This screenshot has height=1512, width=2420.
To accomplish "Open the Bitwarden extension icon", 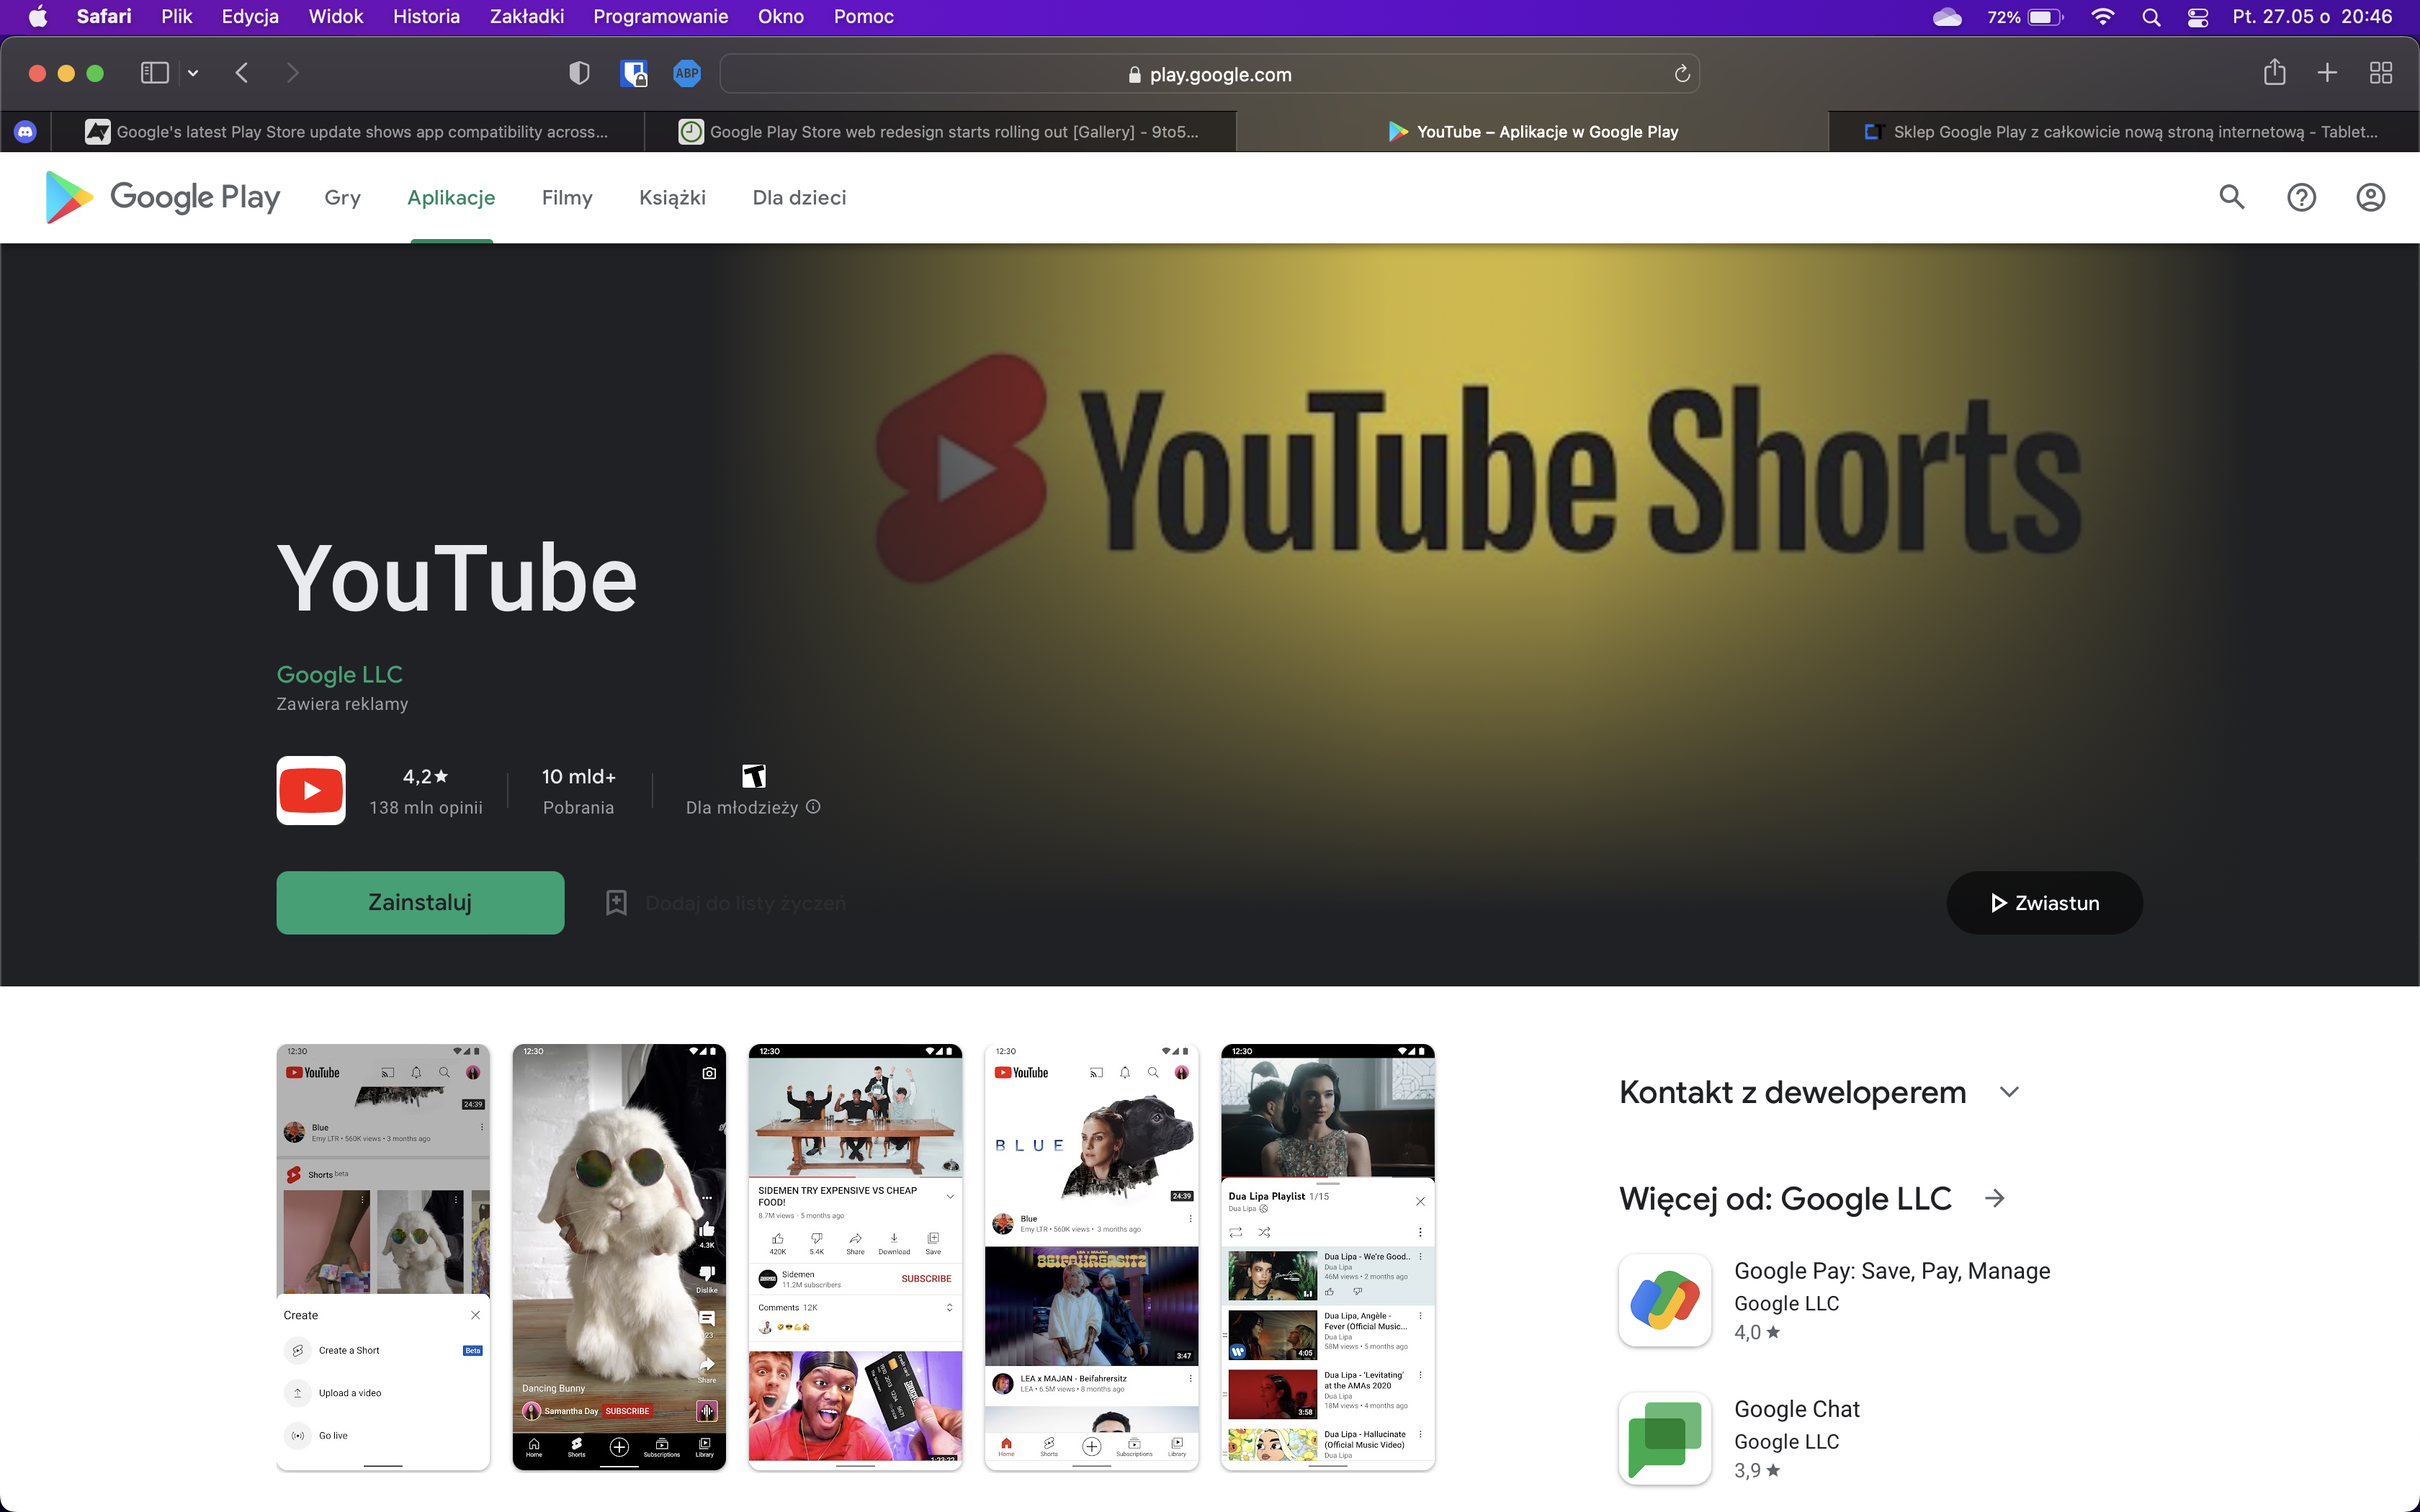I will click(x=633, y=73).
